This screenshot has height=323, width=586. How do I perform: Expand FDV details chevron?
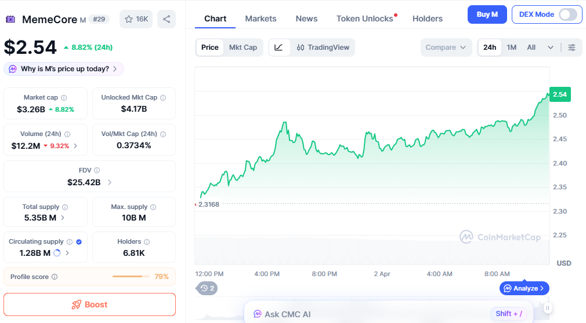[110, 182]
